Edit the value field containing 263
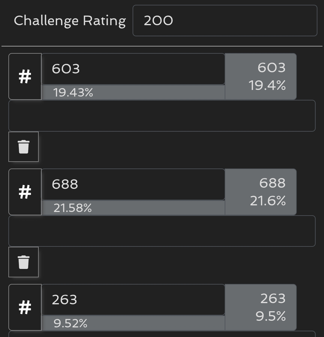 coord(133,300)
